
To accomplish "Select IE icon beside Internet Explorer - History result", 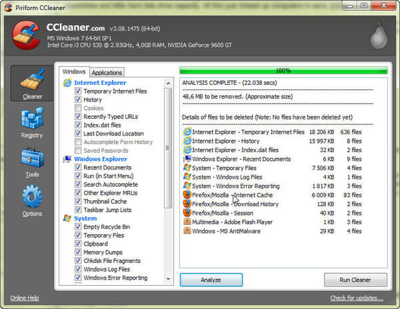I will click(x=187, y=141).
